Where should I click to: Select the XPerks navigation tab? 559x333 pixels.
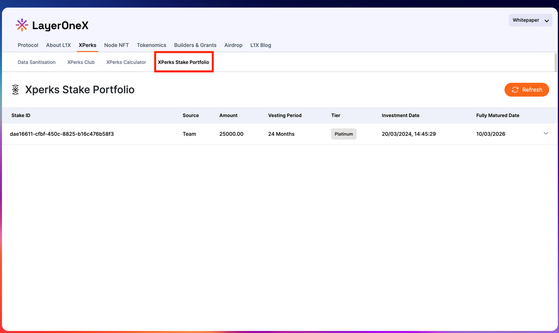pyautogui.click(x=88, y=45)
